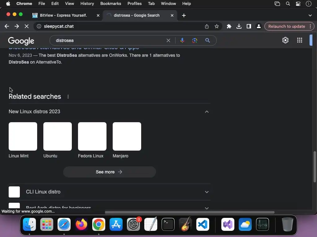Open Google quick settings gear
This screenshot has height=237, width=317.
[x=285, y=40]
